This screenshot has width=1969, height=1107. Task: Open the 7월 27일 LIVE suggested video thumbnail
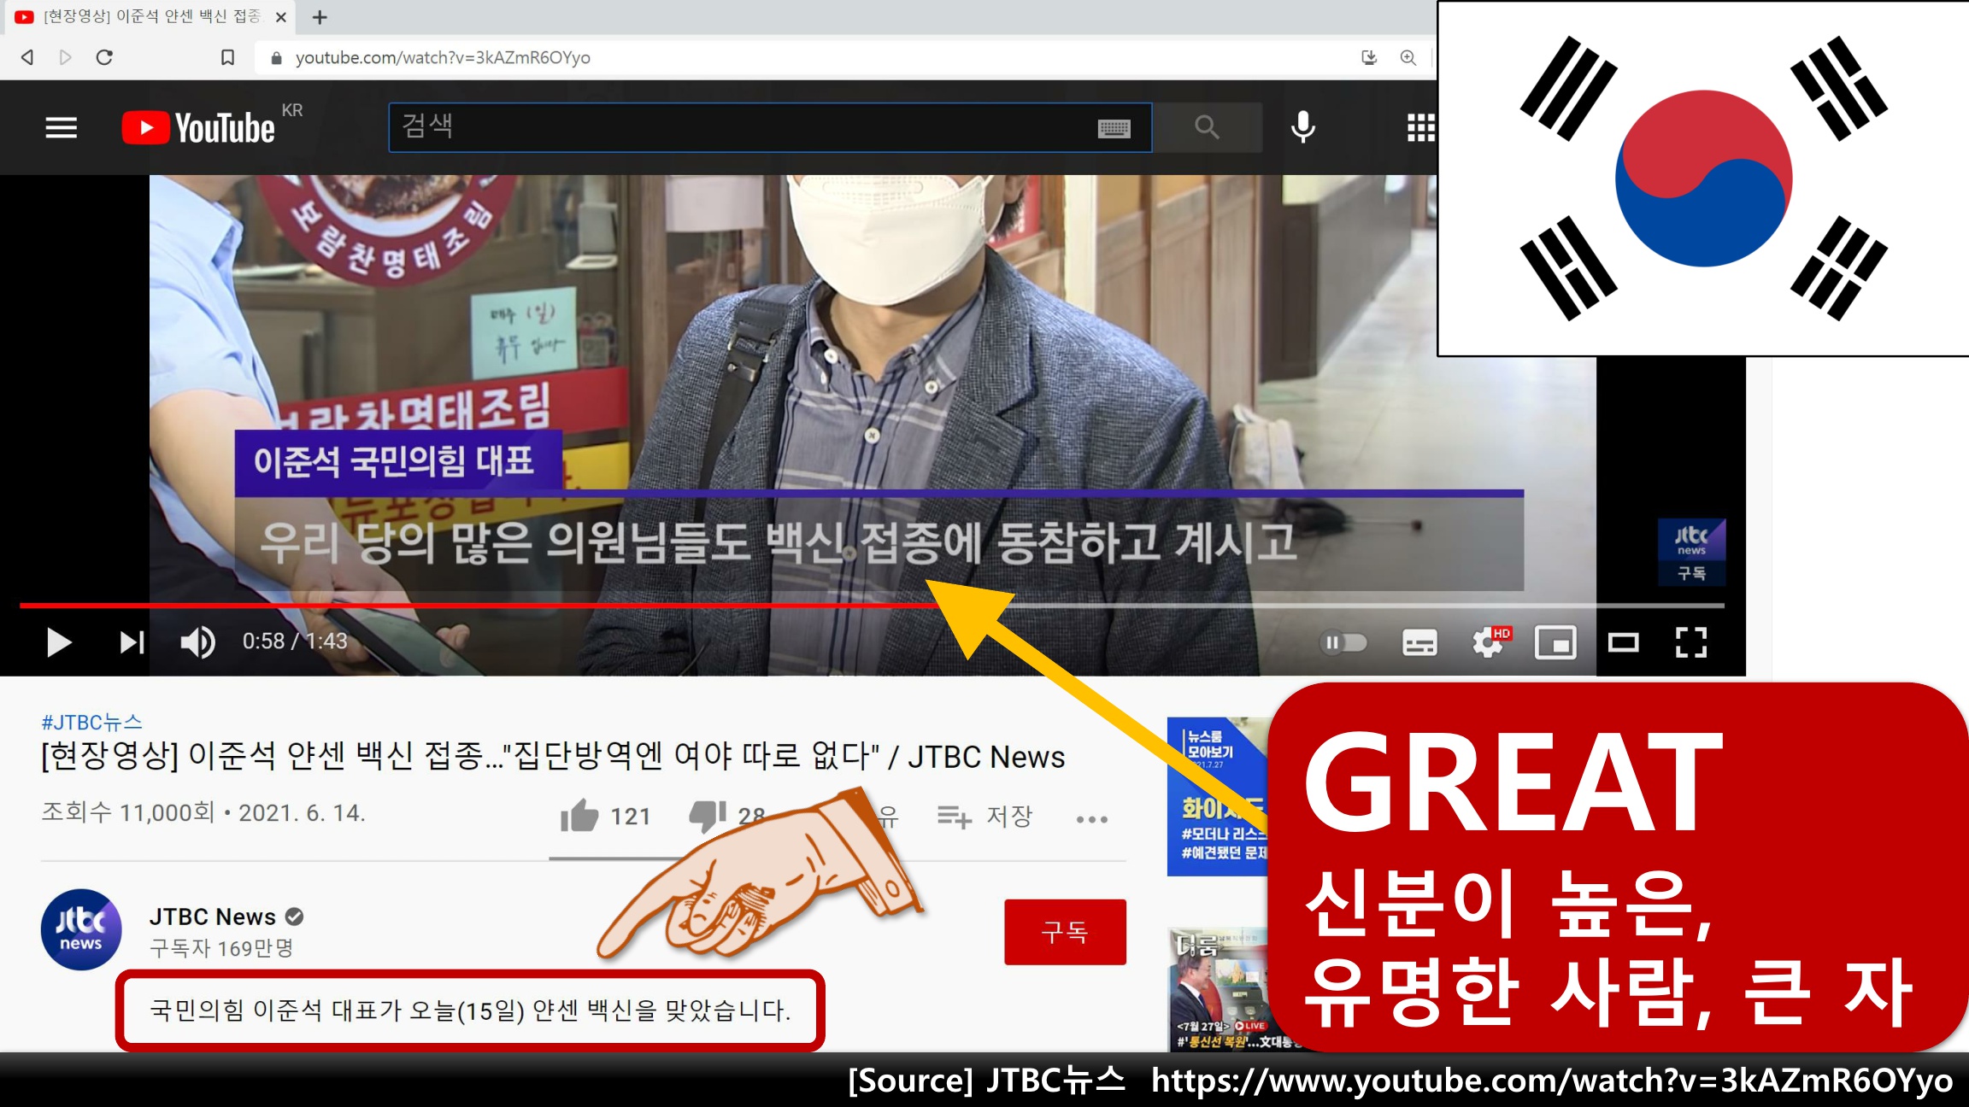[x=1219, y=989]
